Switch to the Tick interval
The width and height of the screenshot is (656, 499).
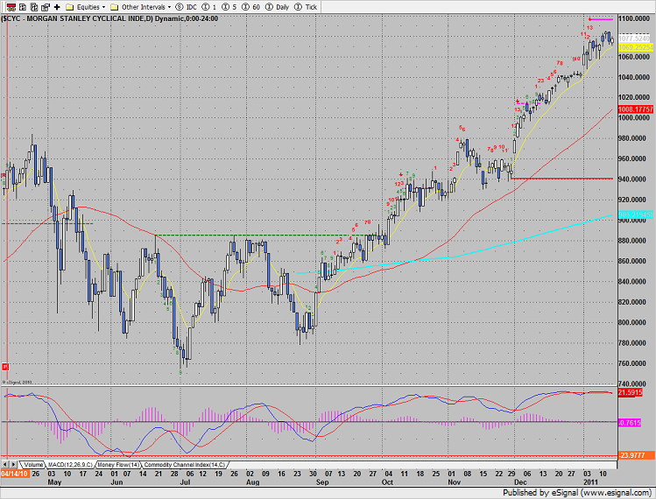[x=306, y=7]
